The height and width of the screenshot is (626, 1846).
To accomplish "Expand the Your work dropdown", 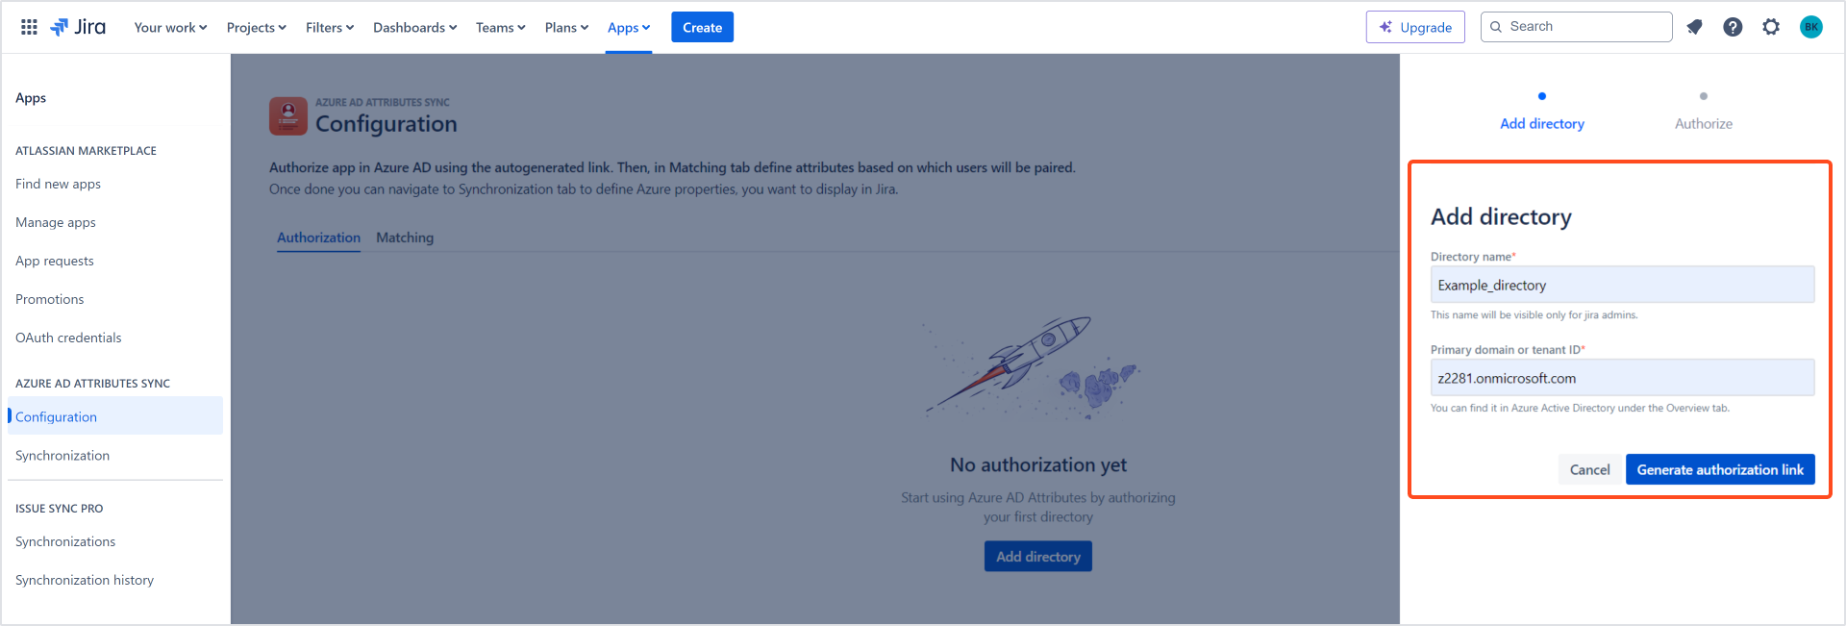I will click(x=170, y=27).
